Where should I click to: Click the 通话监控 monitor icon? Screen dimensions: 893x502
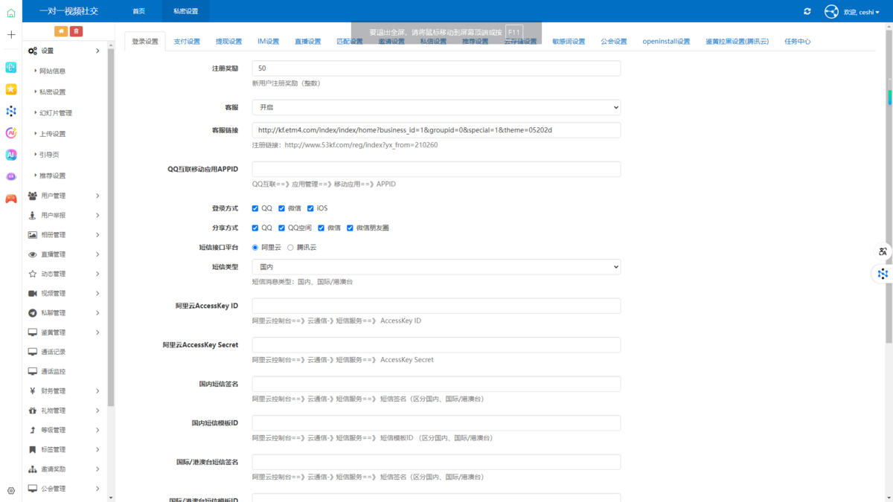[33, 371]
